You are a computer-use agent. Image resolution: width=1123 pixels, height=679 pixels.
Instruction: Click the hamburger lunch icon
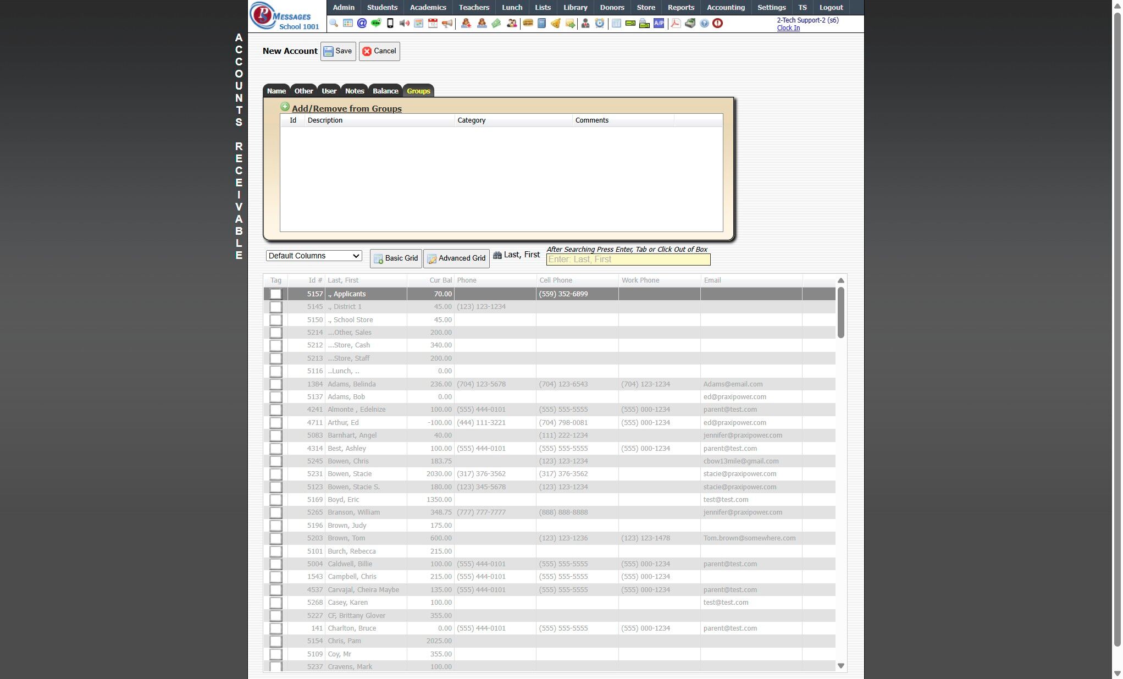tap(528, 23)
